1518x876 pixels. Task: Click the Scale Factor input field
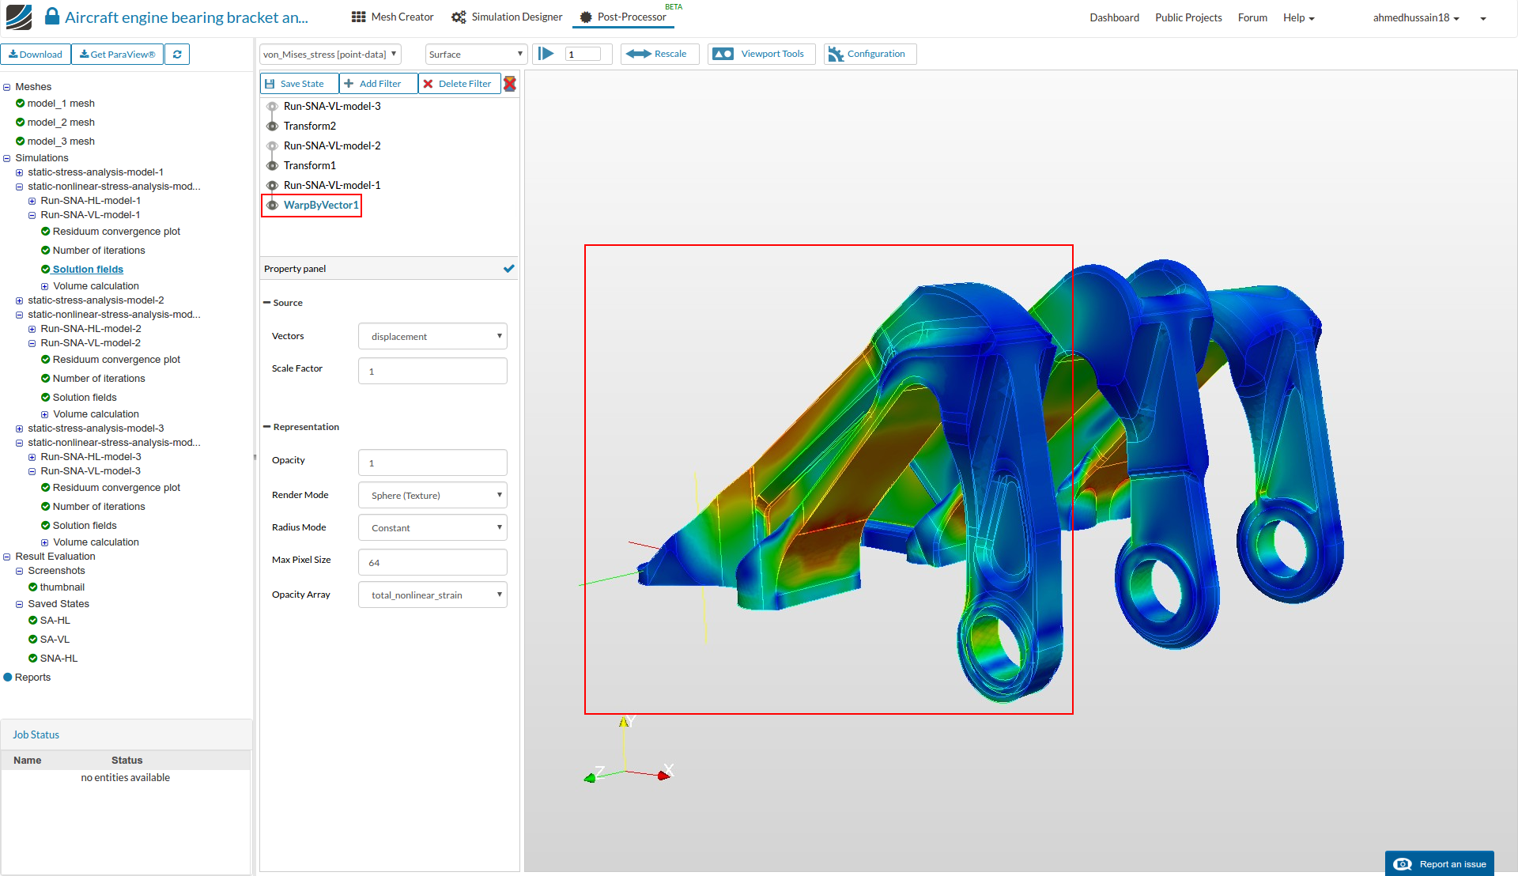click(432, 372)
